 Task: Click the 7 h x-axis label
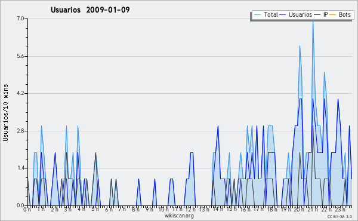coord(122,209)
